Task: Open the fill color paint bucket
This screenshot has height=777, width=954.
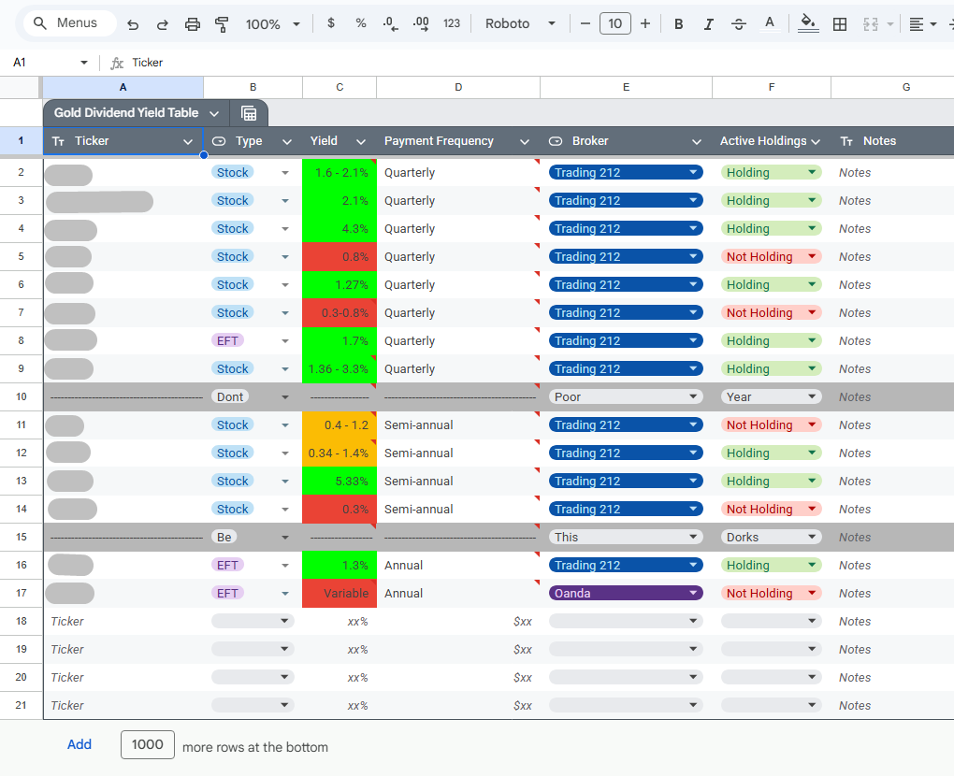Action: coord(808,23)
